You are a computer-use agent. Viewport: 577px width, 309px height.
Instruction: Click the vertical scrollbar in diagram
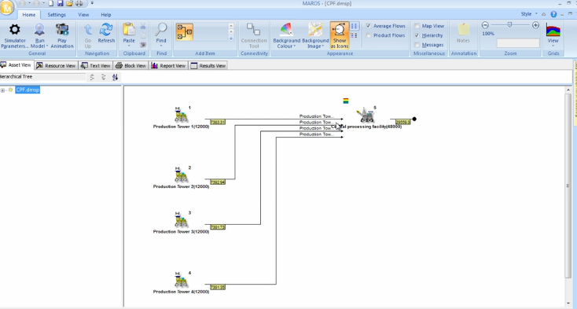[568, 186]
